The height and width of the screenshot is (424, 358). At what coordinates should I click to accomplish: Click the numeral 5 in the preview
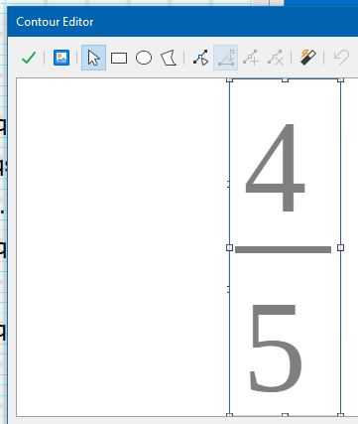[275, 349]
